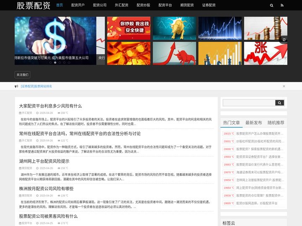This screenshot has width=302, height=226.
Task: Focus the sidebar search input field
Action: tap(249, 103)
